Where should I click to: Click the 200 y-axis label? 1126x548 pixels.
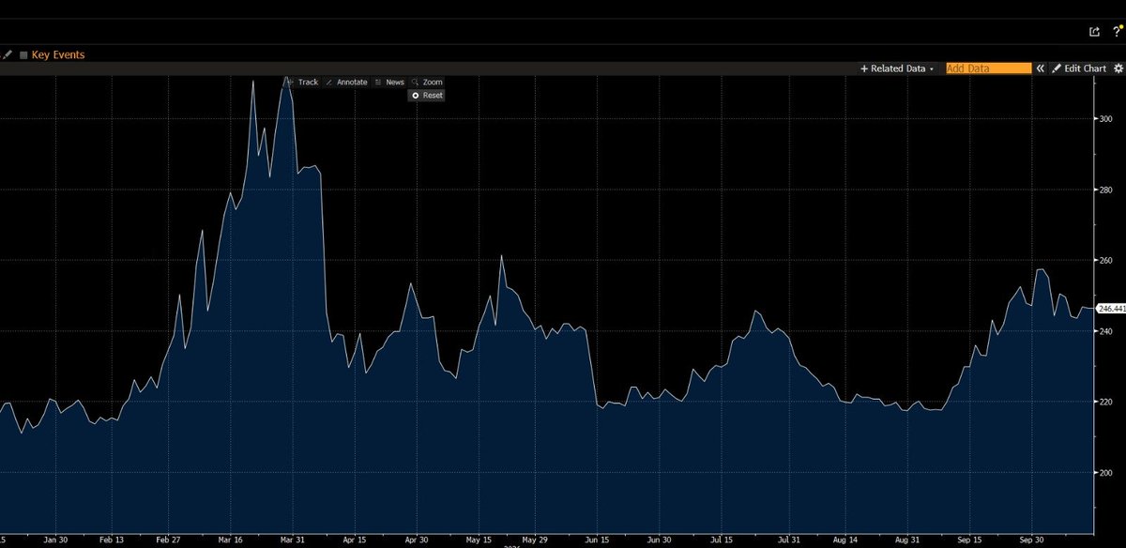[x=1104, y=472]
